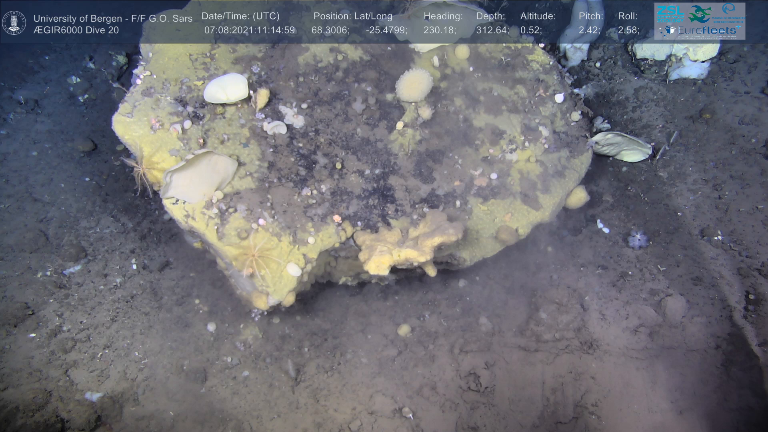Click the Date/Time (UTC) label

point(240,16)
